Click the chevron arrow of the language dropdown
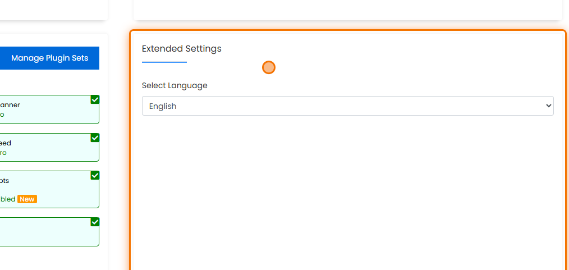 [x=548, y=106]
